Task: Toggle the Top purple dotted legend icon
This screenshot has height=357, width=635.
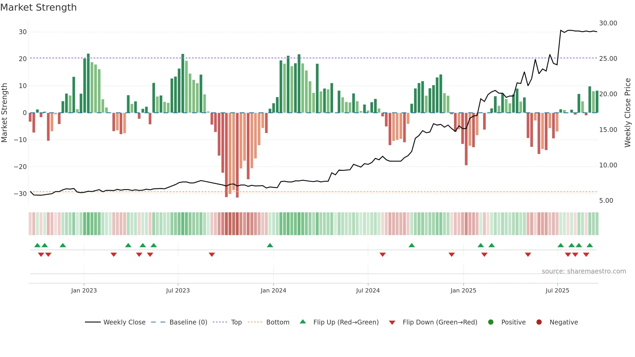Action: (220, 322)
